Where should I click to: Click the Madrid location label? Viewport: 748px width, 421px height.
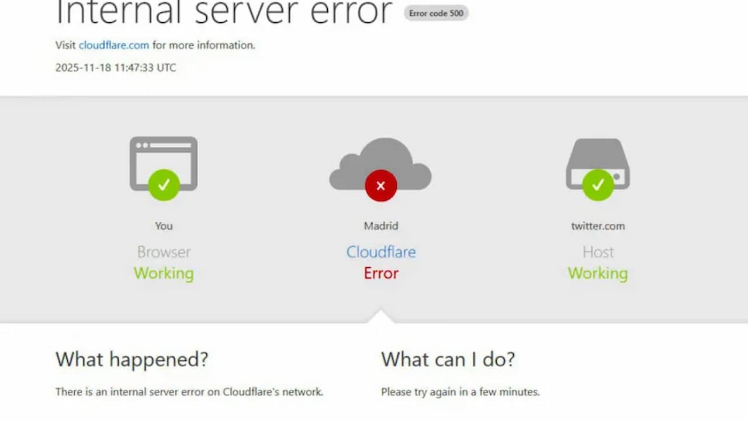pos(381,226)
